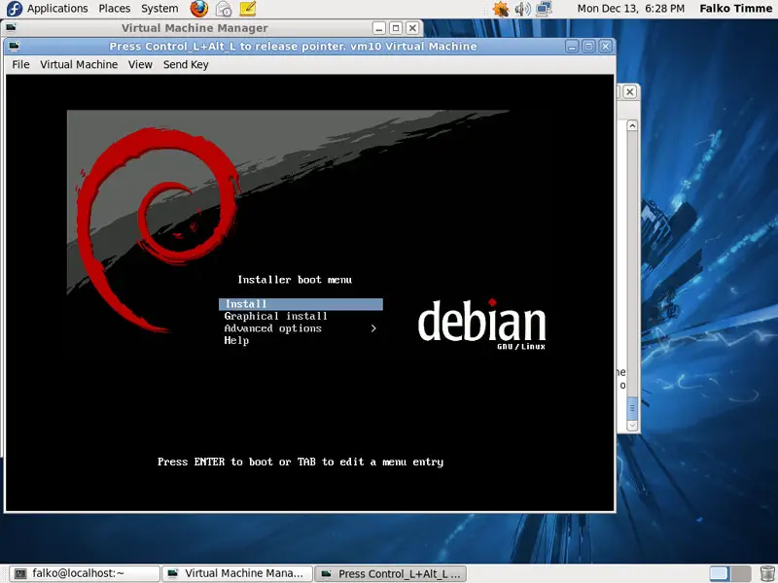This screenshot has width=778, height=583.
Task: Select the Advanced options boot entry
Action: (273, 328)
